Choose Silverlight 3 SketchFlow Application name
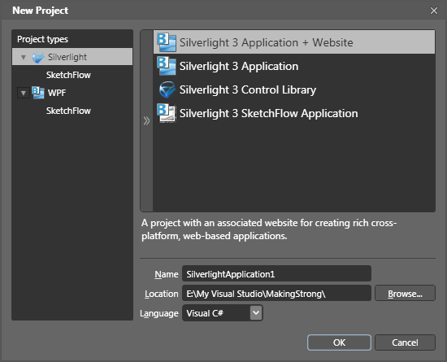This screenshot has height=362, width=447. [x=268, y=114]
